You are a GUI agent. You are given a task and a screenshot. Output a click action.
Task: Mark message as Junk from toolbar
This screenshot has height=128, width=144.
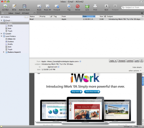(x=87, y=6)
